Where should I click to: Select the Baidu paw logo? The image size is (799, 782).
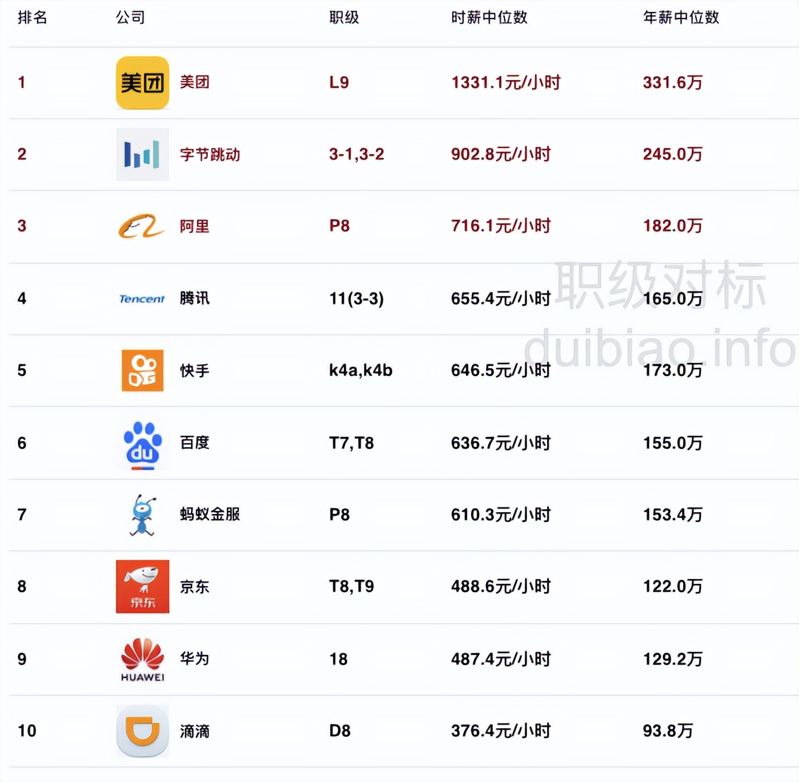142,443
